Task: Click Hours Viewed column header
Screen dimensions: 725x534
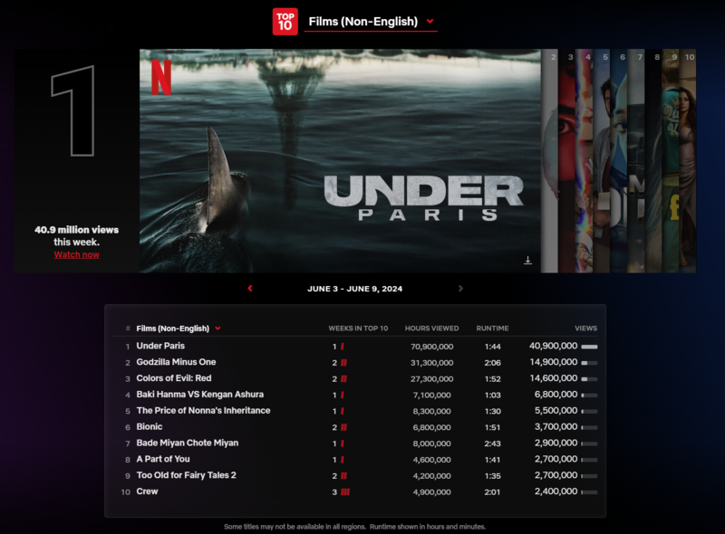Action: pos(432,329)
